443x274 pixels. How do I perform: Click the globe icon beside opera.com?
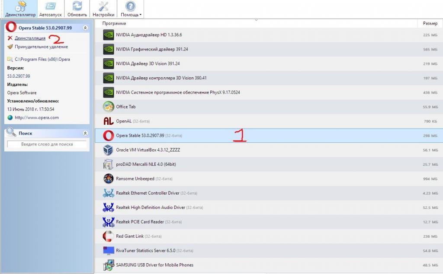pos(10,117)
